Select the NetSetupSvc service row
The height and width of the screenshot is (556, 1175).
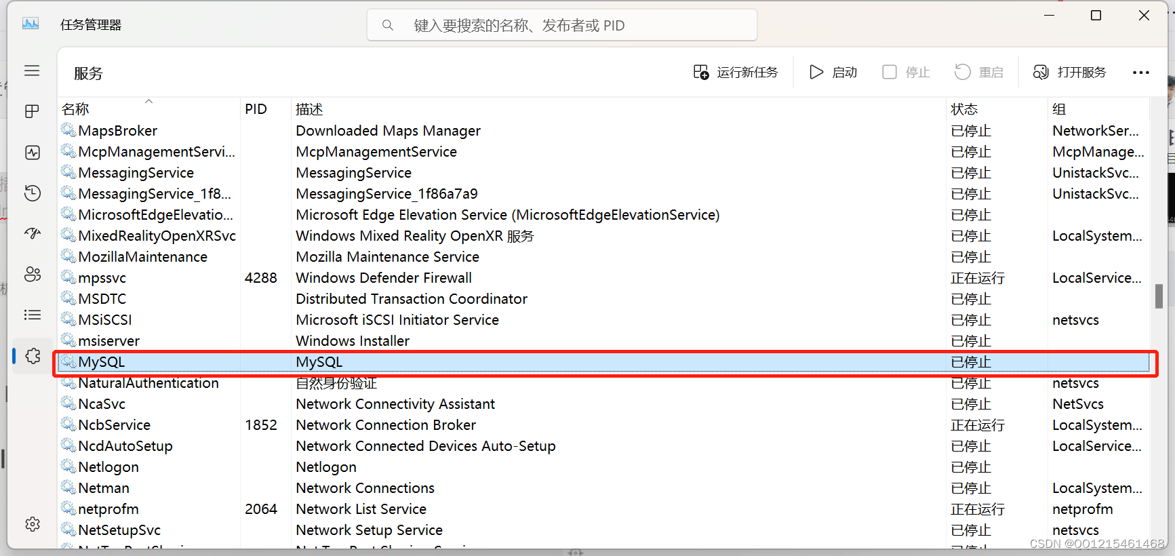[603, 530]
